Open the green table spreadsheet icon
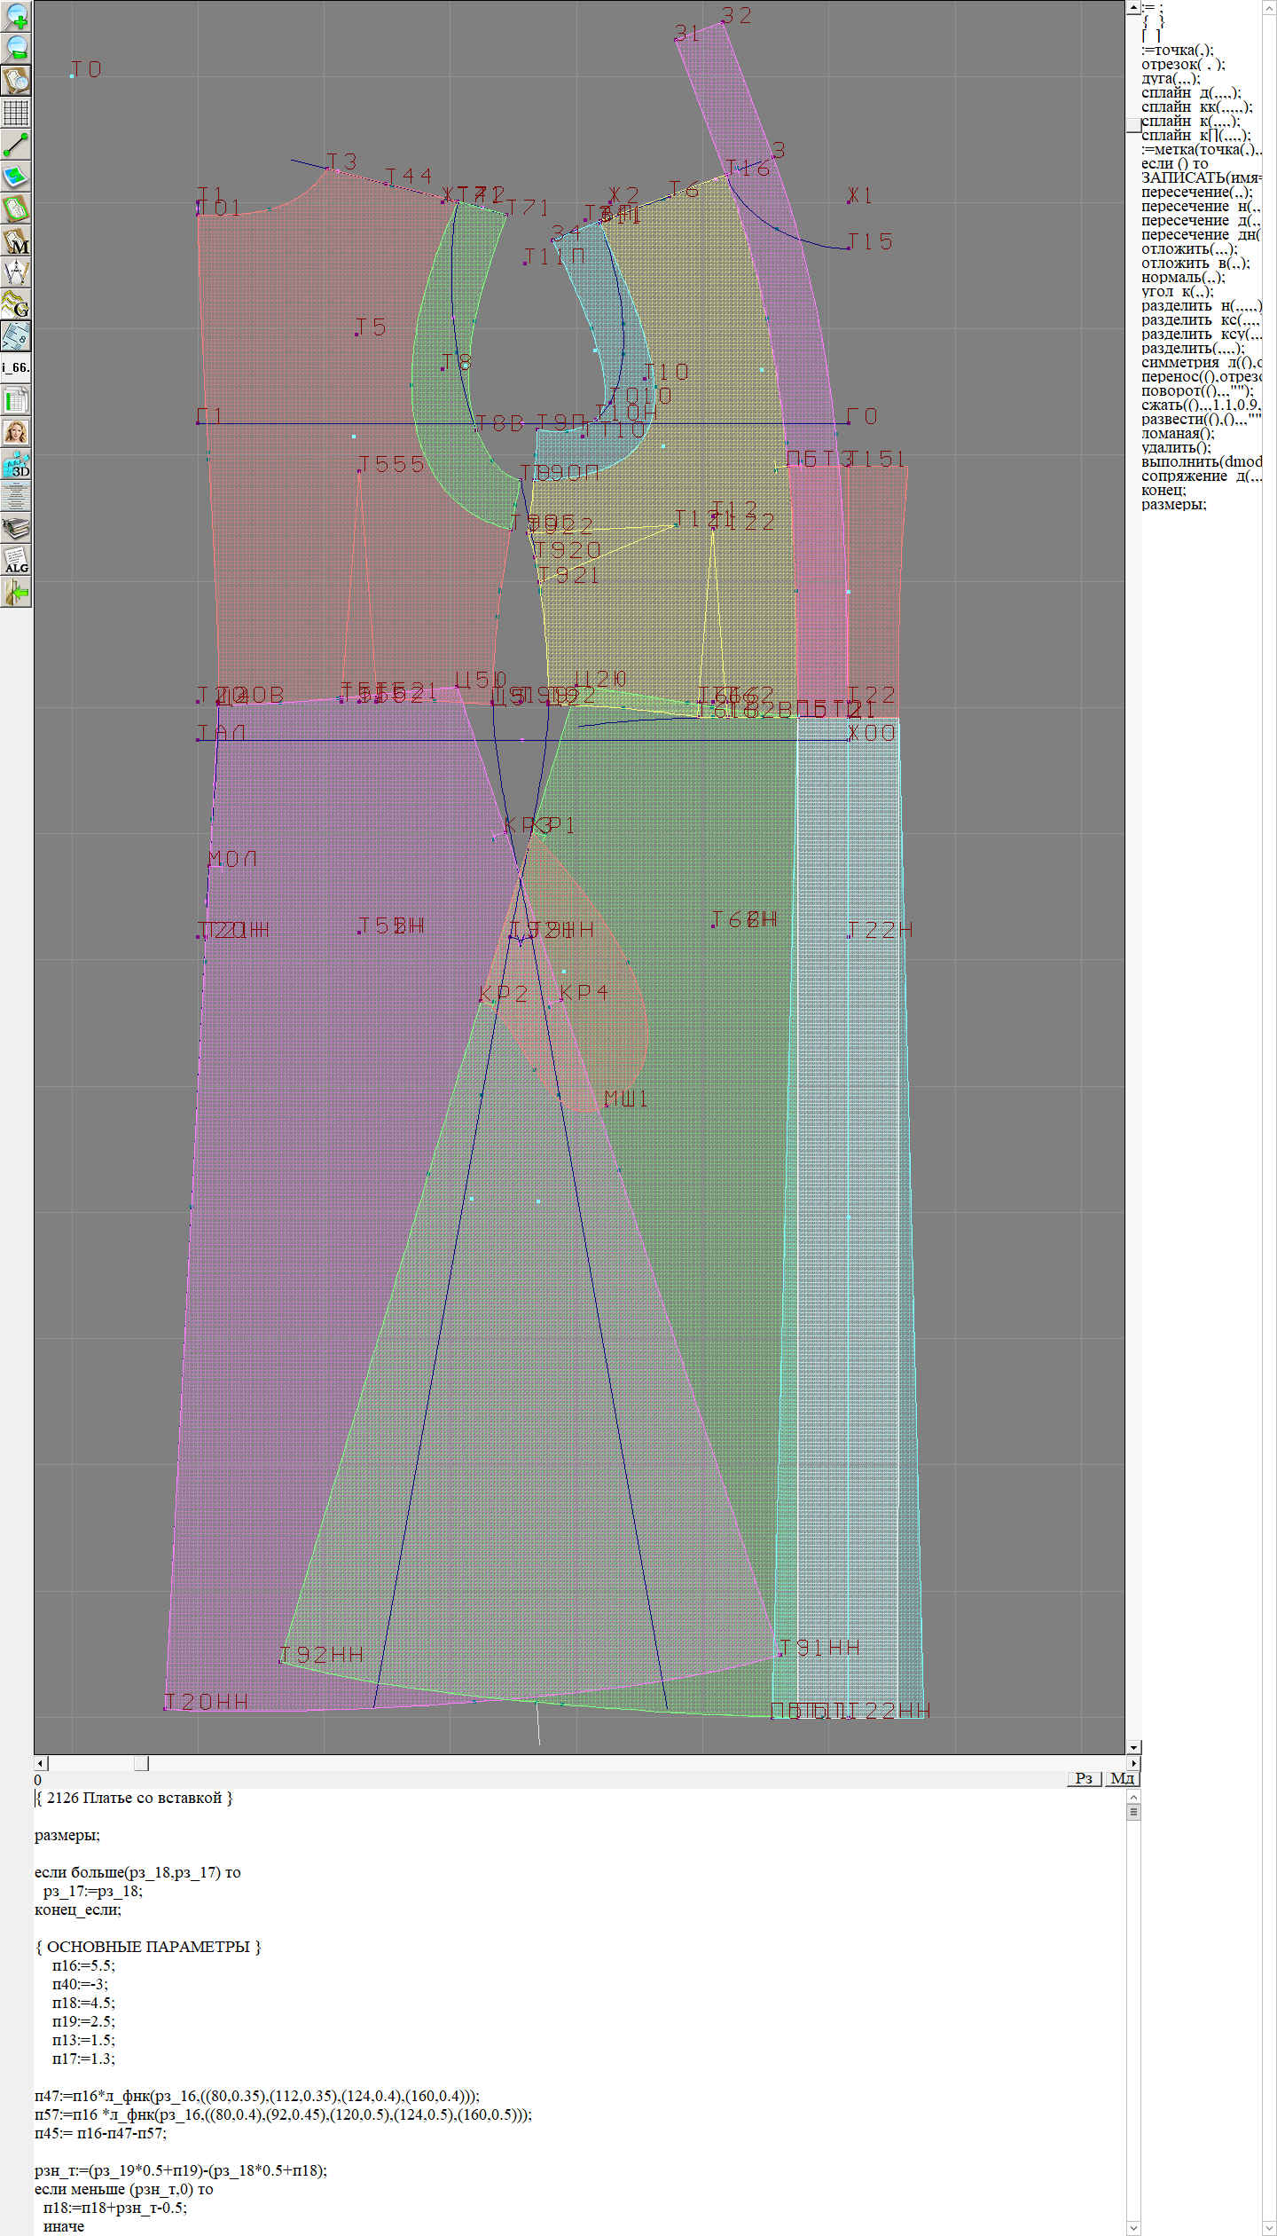 (x=16, y=400)
